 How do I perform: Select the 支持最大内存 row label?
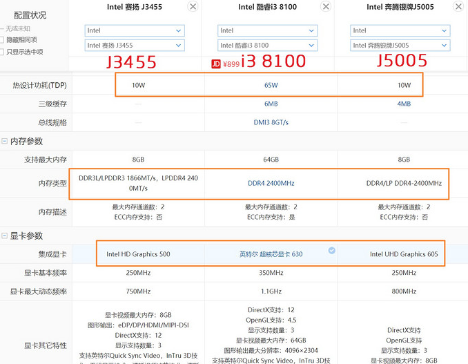(x=46, y=160)
